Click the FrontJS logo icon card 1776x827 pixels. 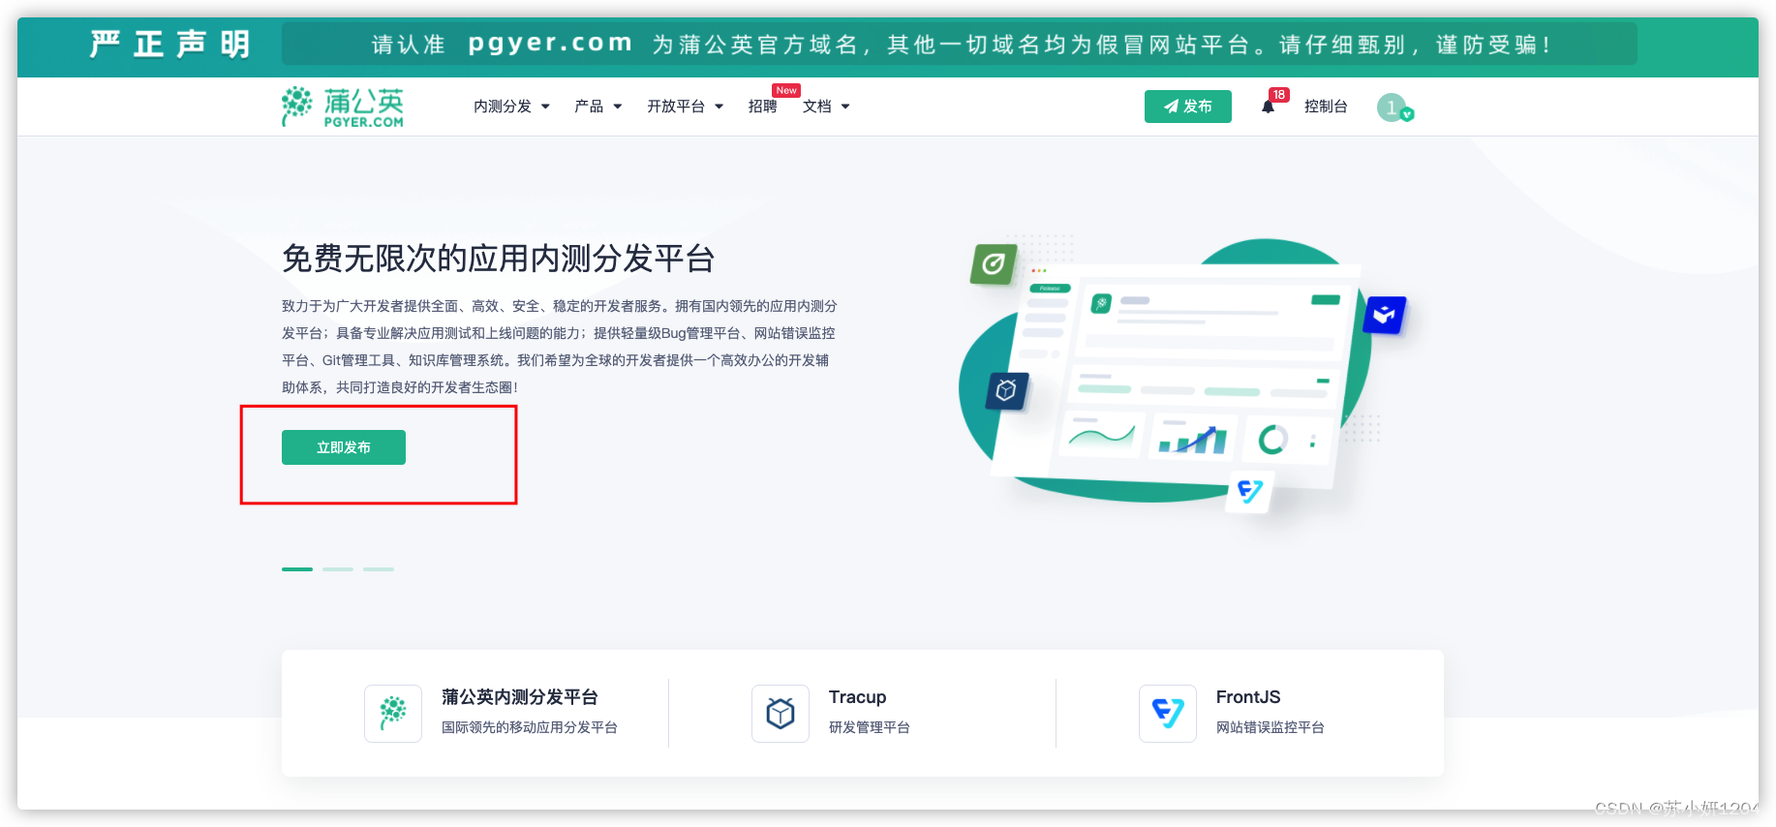pyautogui.click(x=1168, y=714)
